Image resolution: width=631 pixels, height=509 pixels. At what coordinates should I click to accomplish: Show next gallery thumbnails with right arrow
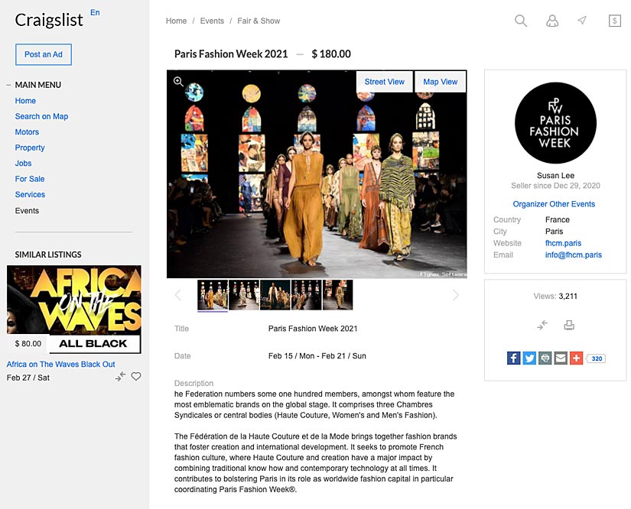pos(456,295)
